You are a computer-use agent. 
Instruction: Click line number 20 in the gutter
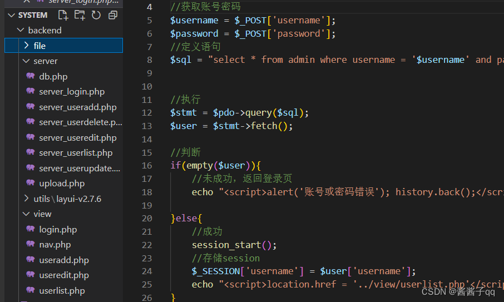tap(147, 219)
